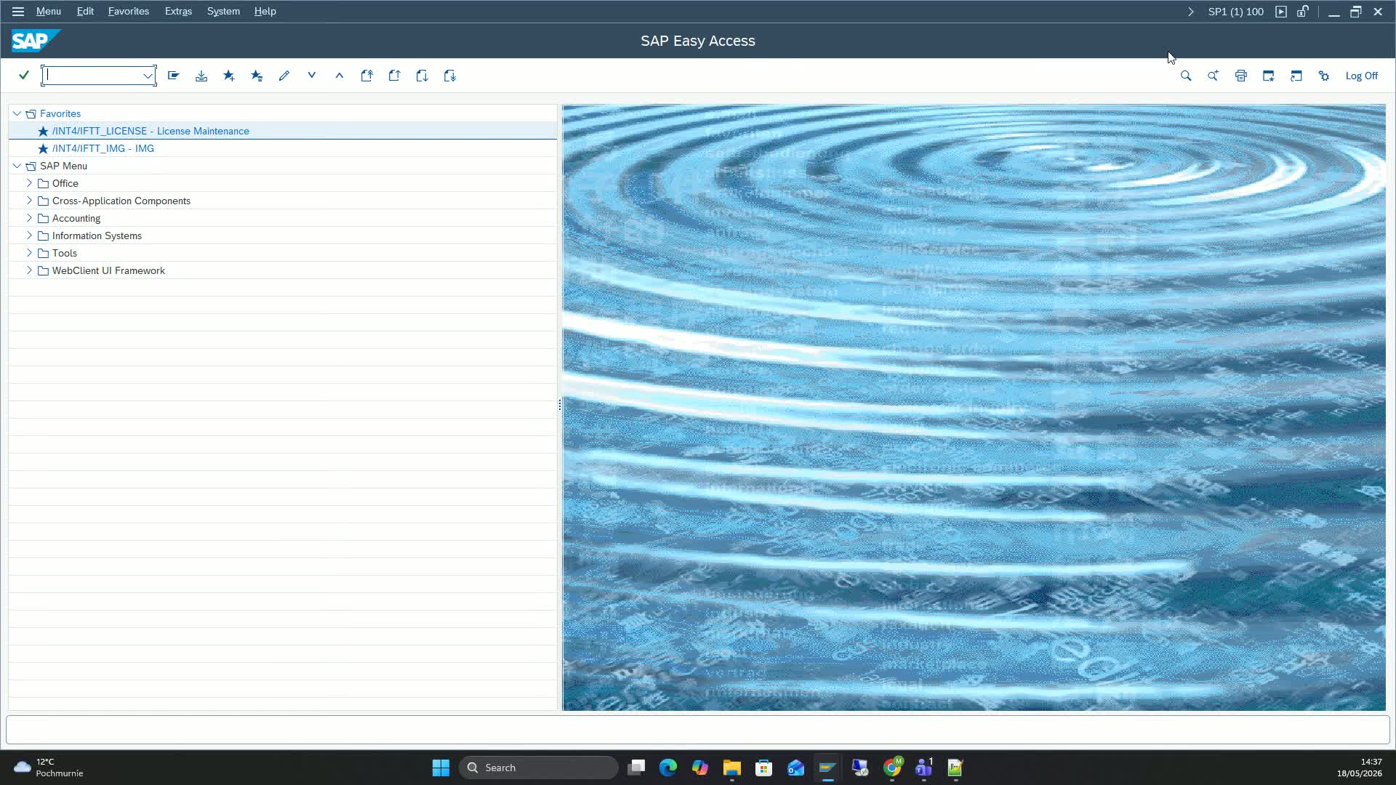Viewport: 1396px width, 785px height.
Task: Open the Edit menu
Action: [x=85, y=12]
